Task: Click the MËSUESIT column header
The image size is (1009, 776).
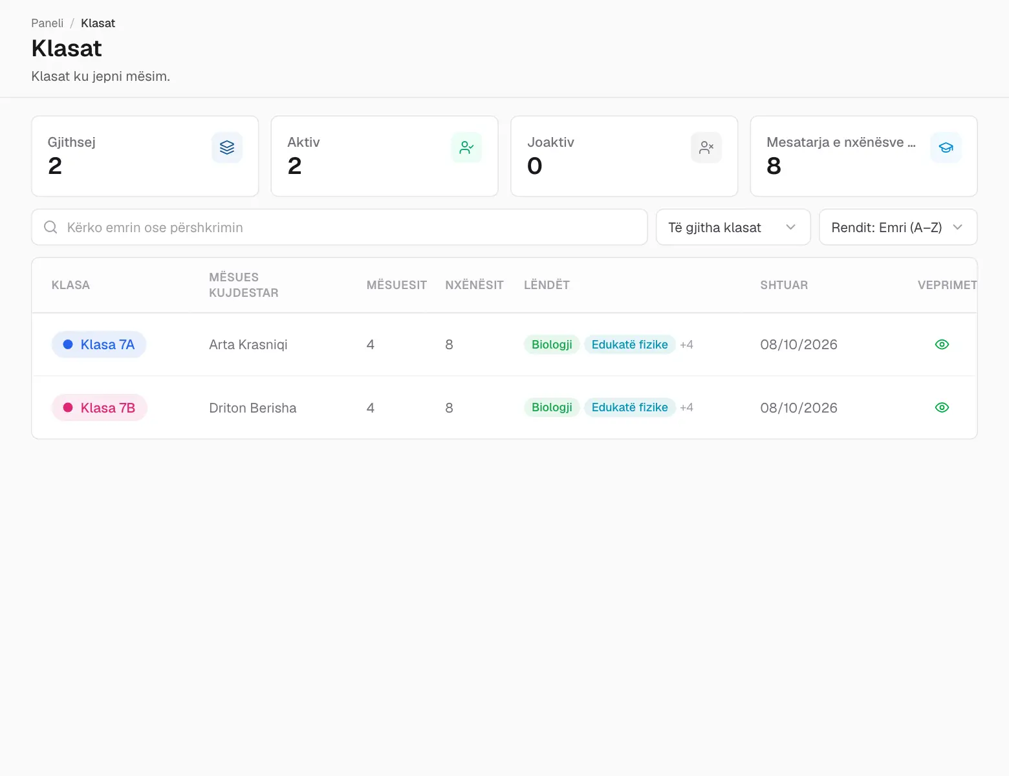Action: click(x=396, y=285)
